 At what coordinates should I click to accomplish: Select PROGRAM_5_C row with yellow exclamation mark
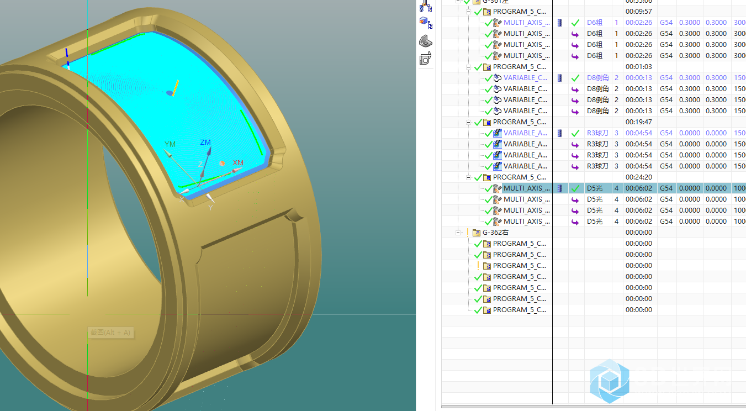(x=520, y=266)
